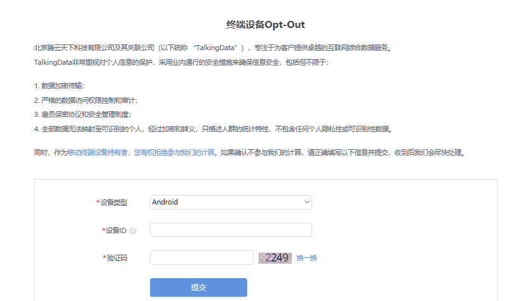Click the 换一换 refresh captcha link
The width and height of the screenshot is (511, 301).
pyautogui.click(x=307, y=258)
